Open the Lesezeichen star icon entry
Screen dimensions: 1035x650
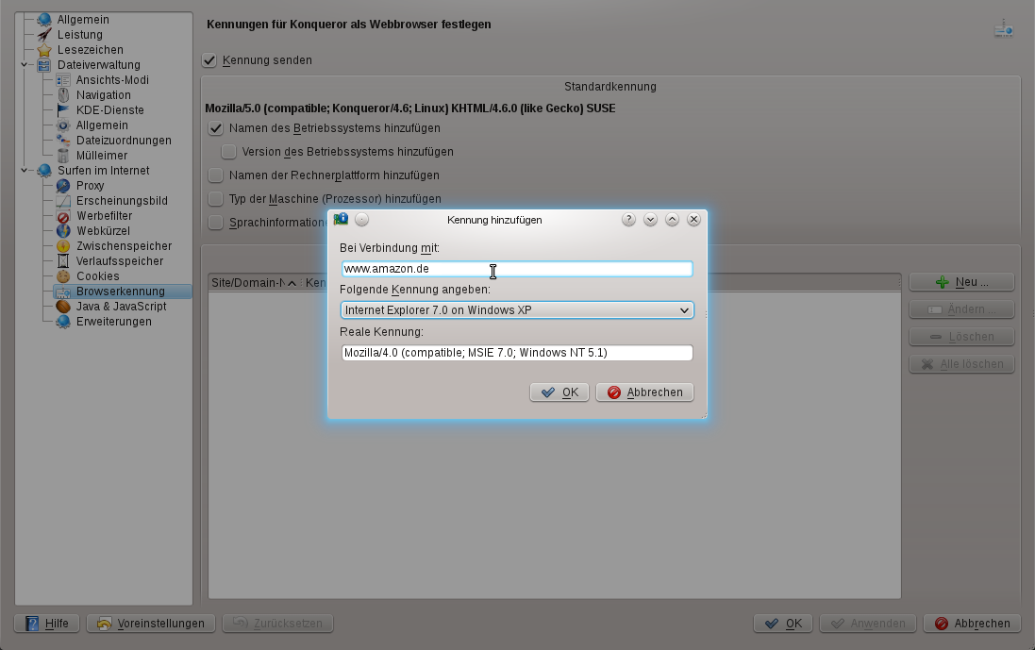[x=44, y=50]
